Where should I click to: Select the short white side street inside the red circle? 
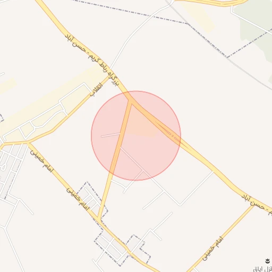[111, 135]
